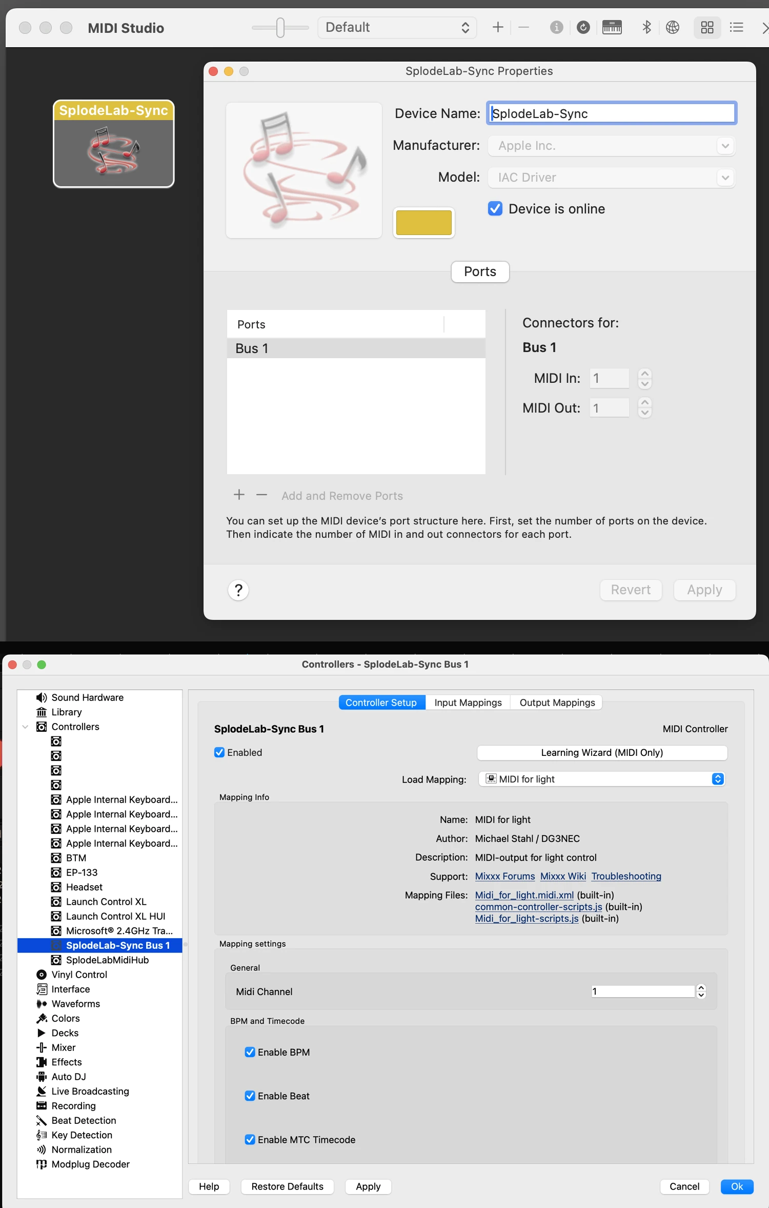Click the MIDI In stepper arrows
769x1208 pixels.
tap(645, 378)
